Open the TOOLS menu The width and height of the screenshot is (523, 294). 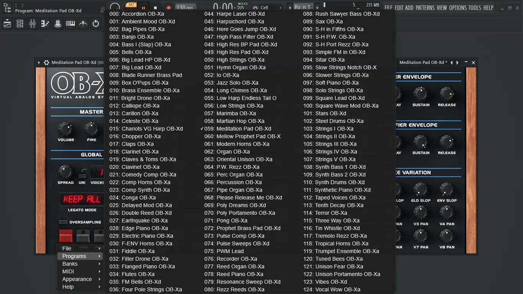click(475, 8)
